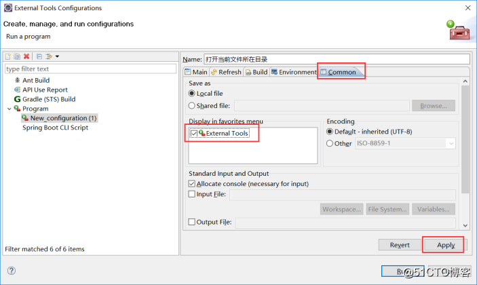477x285 pixels.
Task: Collapse the Program tree node
Action: pos(9,109)
